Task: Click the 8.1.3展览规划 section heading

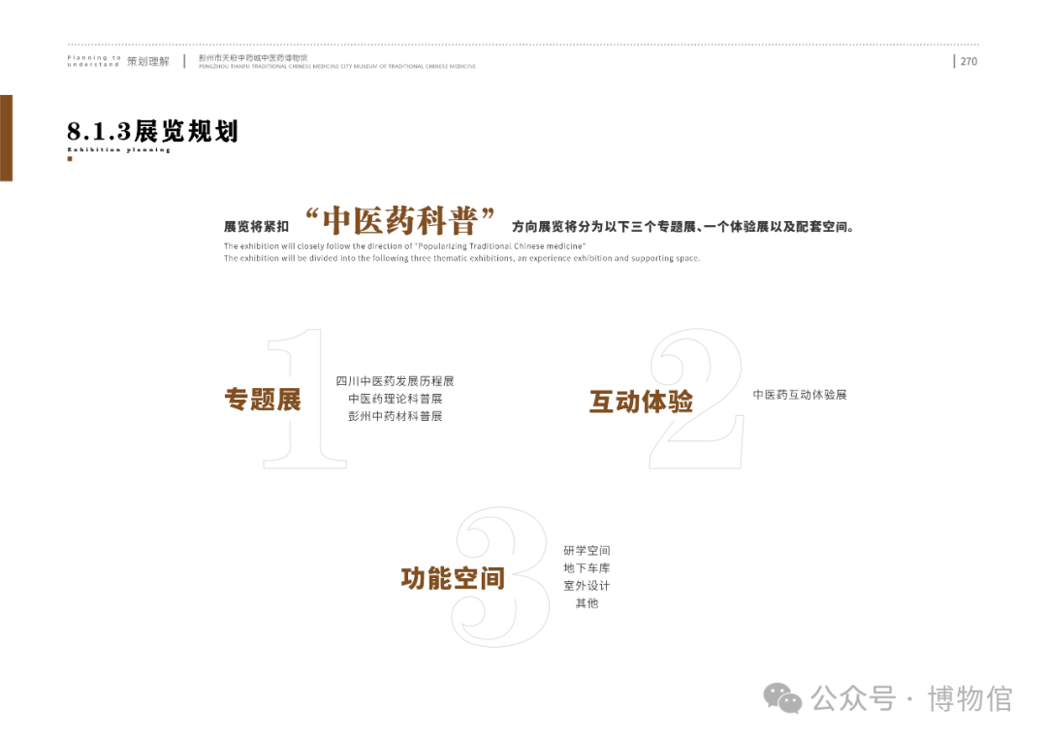Action: pyautogui.click(x=152, y=131)
